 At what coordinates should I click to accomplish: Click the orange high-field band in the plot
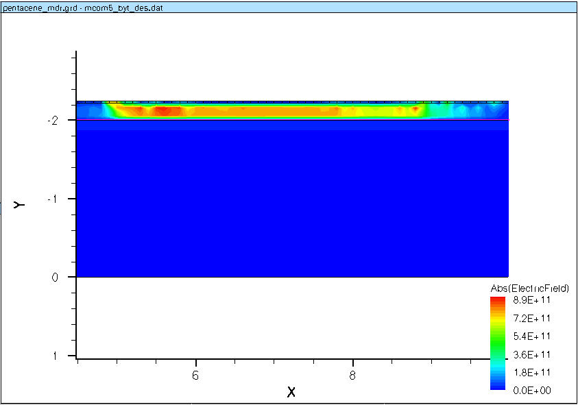point(274,110)
